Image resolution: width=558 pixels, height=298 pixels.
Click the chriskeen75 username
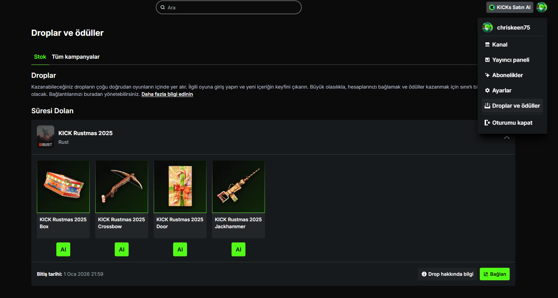click(513, 27)
